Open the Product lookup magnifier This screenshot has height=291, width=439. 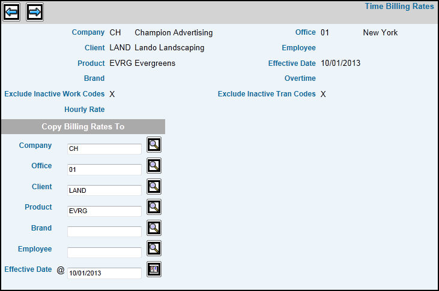[x=154, y=207]
